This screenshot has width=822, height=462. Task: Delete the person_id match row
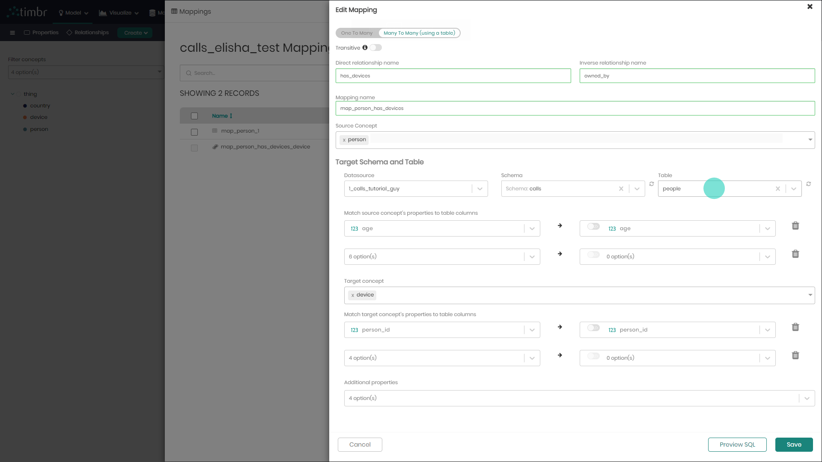[x=795, y=327]
